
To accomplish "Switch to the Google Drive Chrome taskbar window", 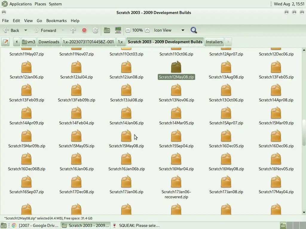I will click(x=35, y=225).
